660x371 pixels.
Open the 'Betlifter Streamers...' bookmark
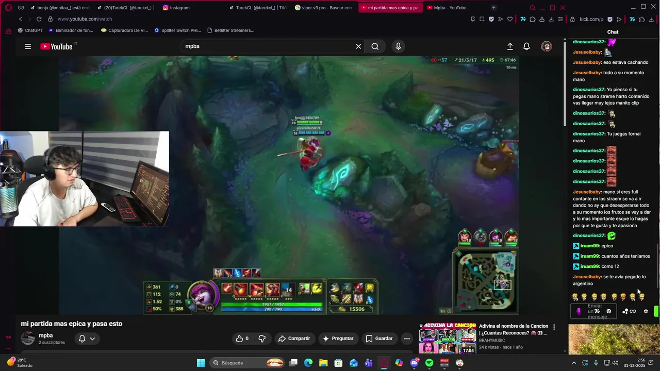230,30
